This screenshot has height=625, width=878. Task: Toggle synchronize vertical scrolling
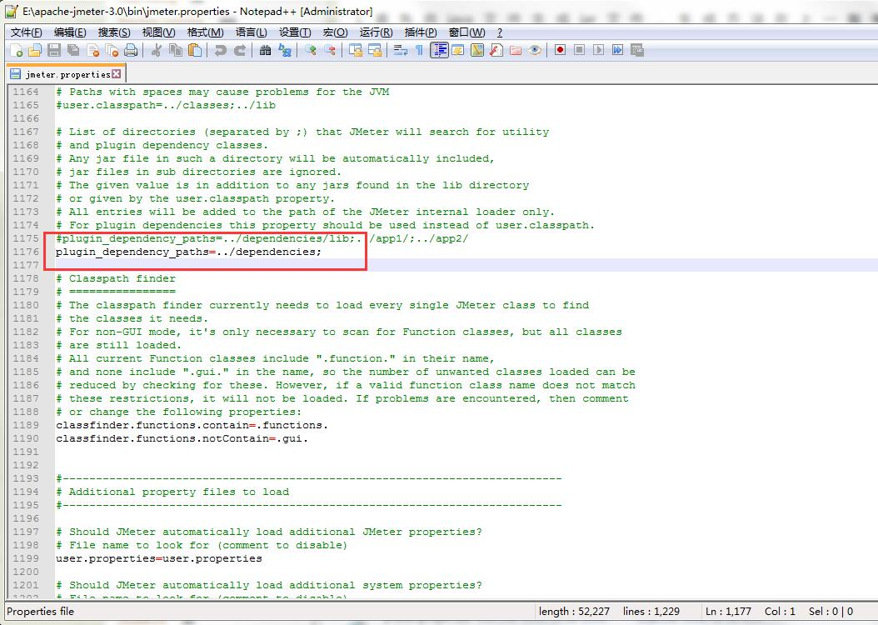point(356,50)
